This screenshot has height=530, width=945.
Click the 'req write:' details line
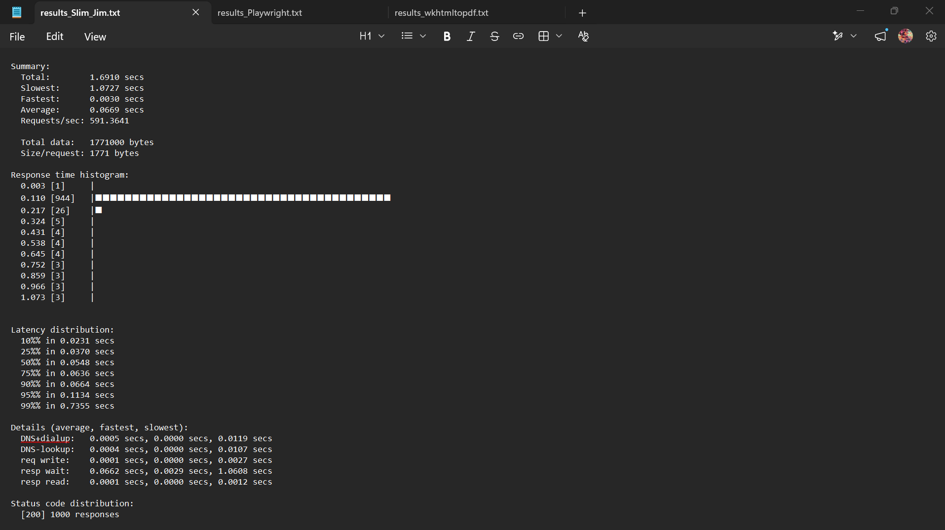146,460
